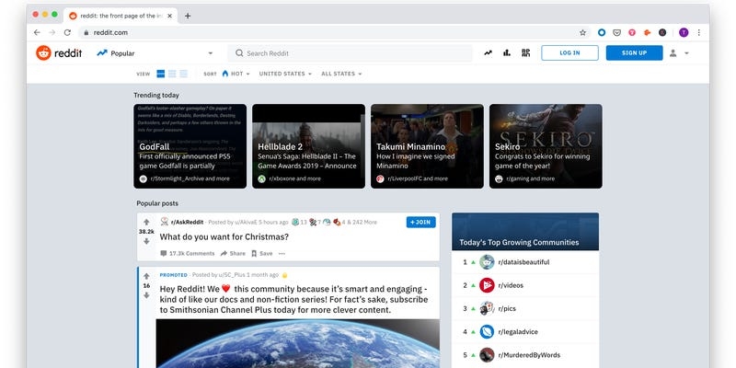
Task: Join r/AskReddit with the JOIN button
Action: pyautogui.click(x=421, y=222)
